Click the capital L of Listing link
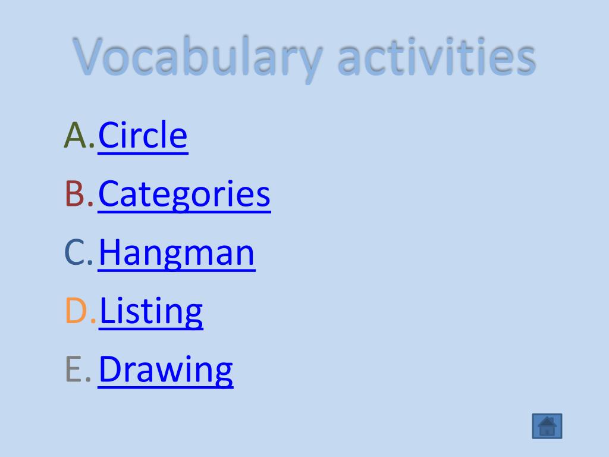Viewport: 609px width, 457px height. coord(106,310)
